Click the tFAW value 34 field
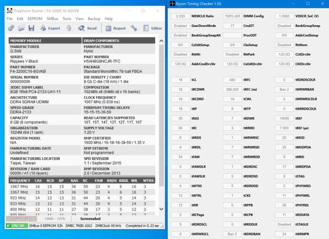Screen dimensions: 329x239 pos(180,157)
